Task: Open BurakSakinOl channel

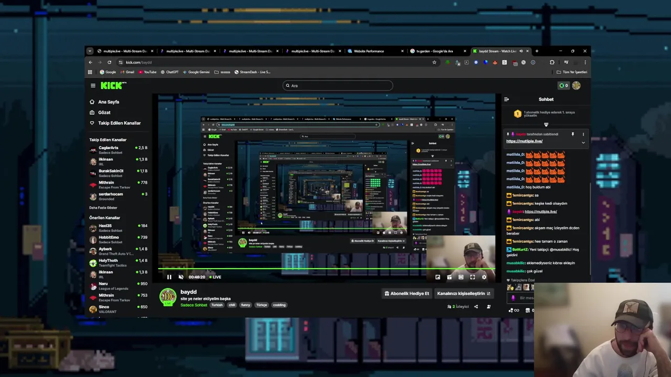Action: coord(118,173)
